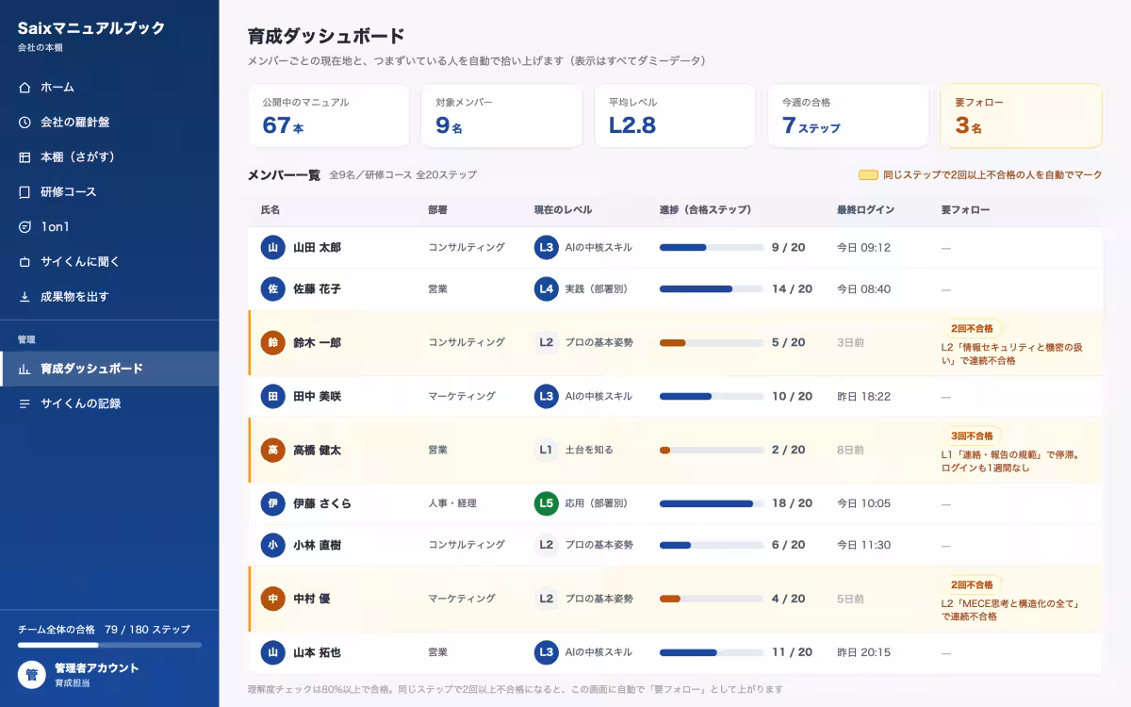This screenshot has width=1131, height=707.
Task: Click the book icon beside 研修コース
Action: pyautogui.click(x=25, y=191)
